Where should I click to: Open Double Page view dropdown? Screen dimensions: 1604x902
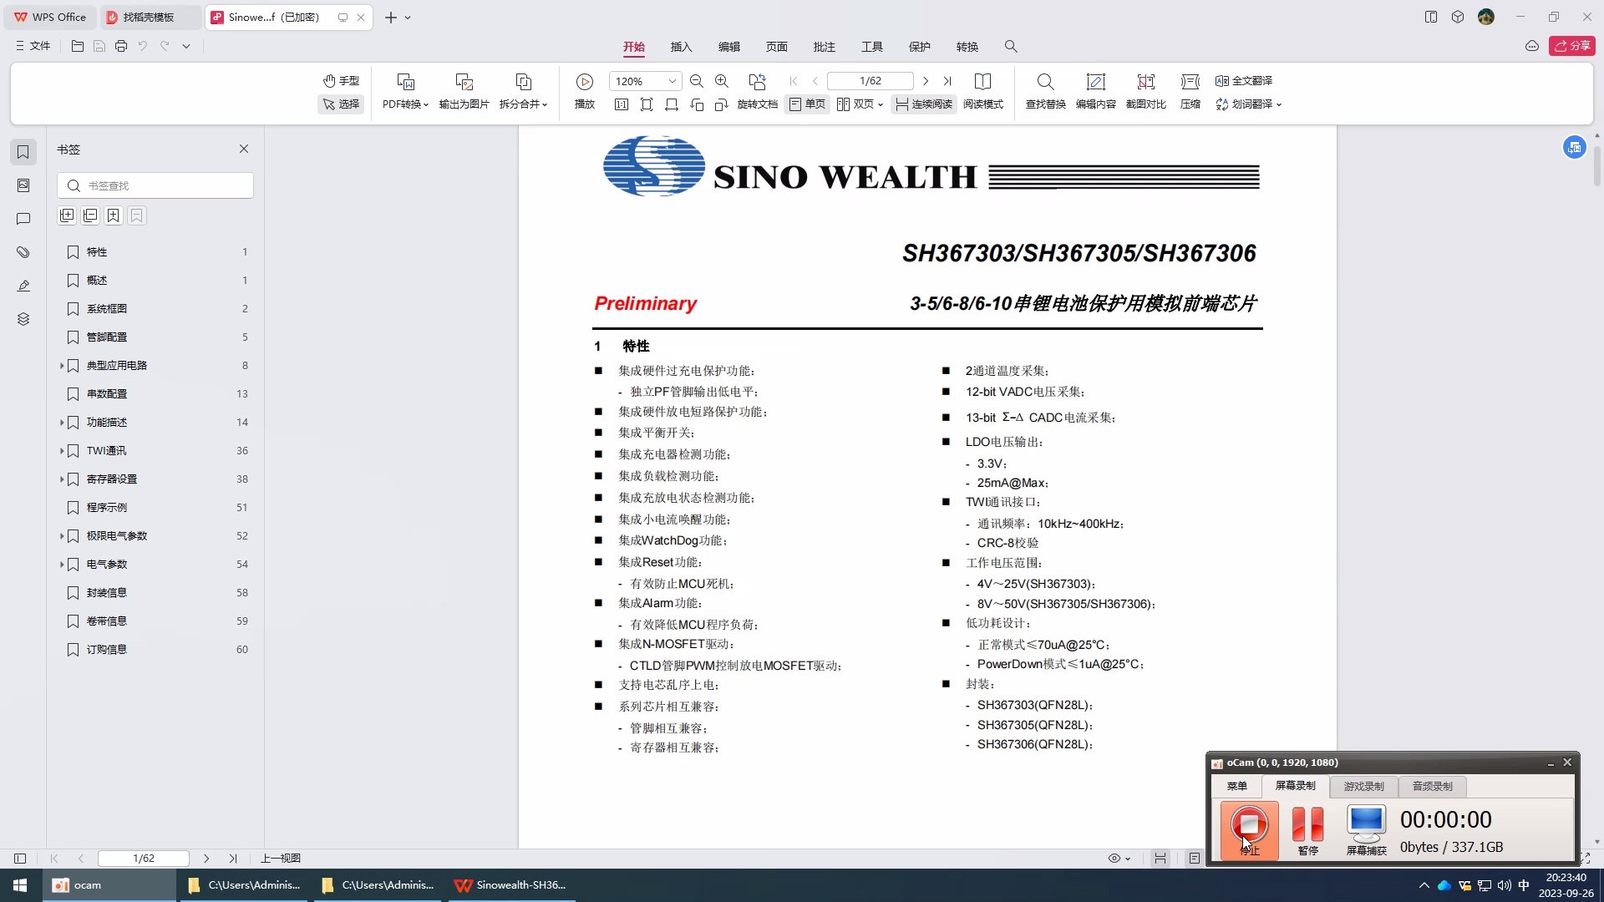860,104
